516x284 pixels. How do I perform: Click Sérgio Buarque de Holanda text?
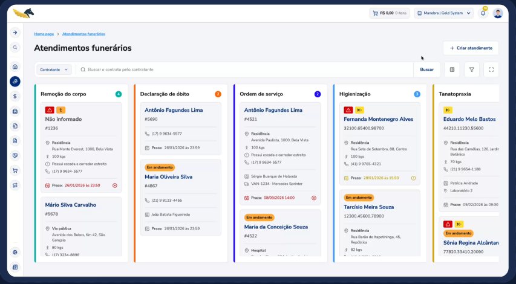pos(274,176)
